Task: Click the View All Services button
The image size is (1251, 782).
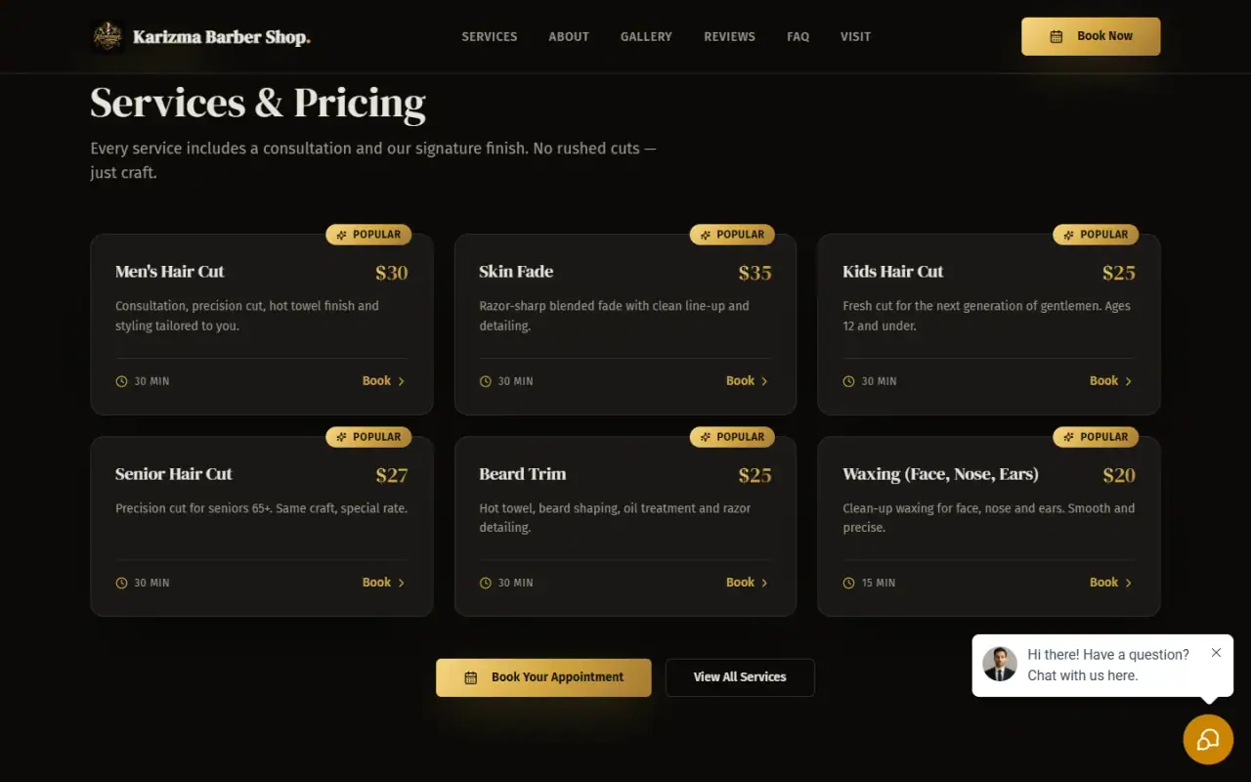Action: click(x=740, y=677)
